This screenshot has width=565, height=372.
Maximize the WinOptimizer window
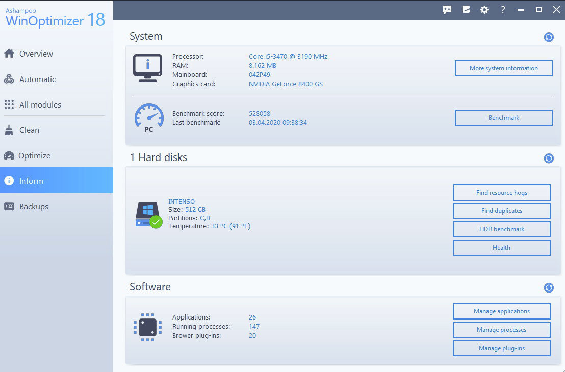click(x=538, y=10)
